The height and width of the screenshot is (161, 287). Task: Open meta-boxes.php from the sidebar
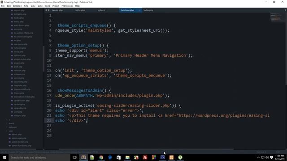(21, 25)
